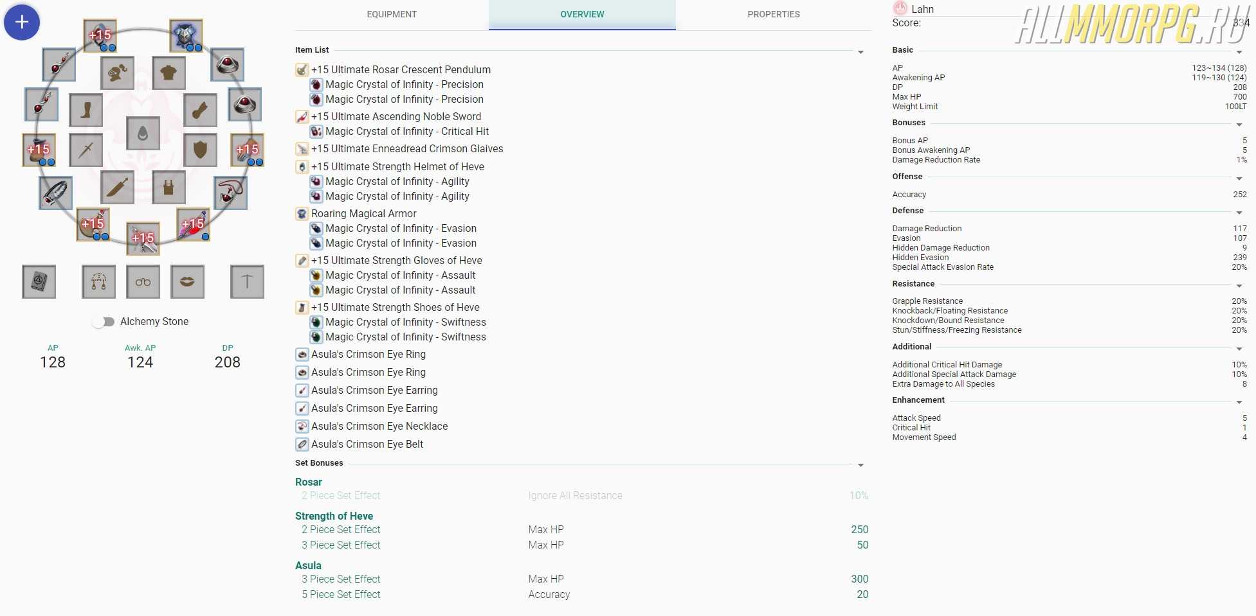Open the lips costume slot
Image resolution: width=1256 pixels, height=616 pixels.
coord(187,281)
